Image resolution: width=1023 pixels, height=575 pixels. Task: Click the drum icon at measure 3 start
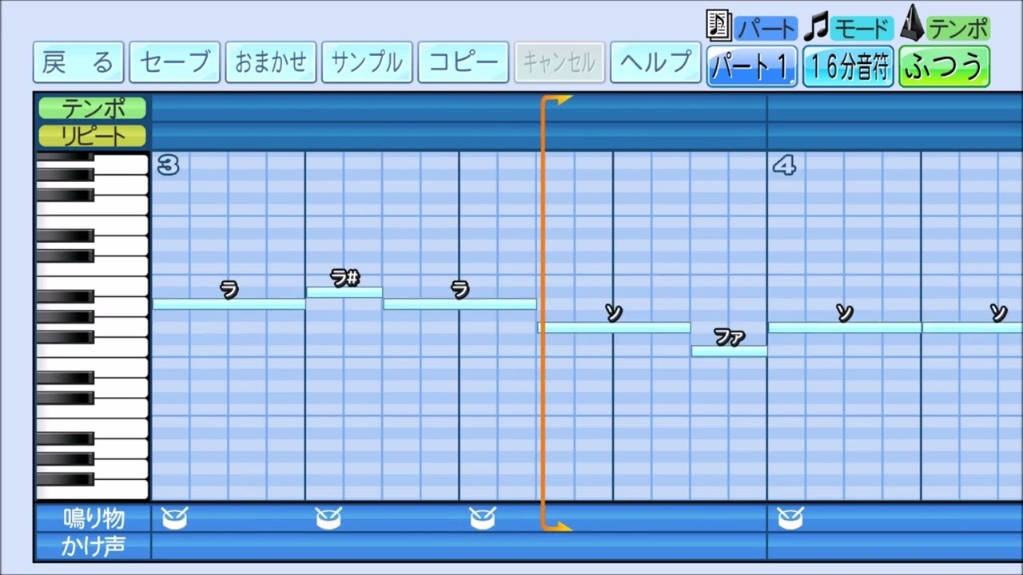click(174, 519)
